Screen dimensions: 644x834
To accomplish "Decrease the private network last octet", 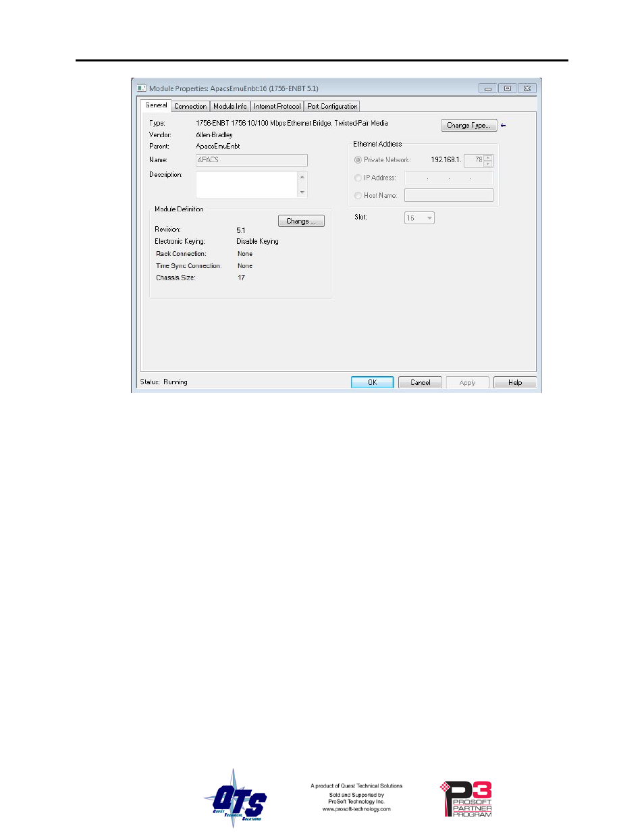I will pos(489,164).
